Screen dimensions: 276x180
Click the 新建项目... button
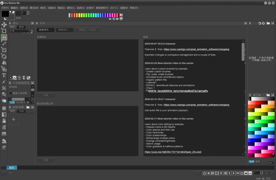(46, 30)
